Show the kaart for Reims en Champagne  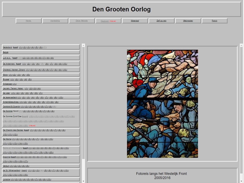(x=25, y=148)
